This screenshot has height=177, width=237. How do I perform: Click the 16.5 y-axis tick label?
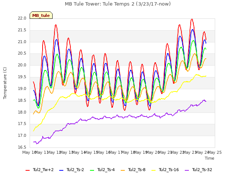pyautogui.click(x=22, y=147)
